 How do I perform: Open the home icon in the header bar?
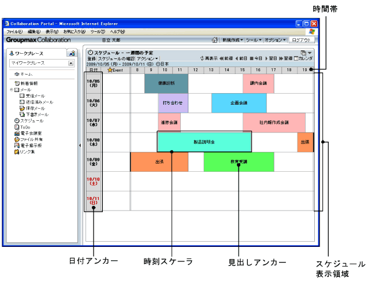pyautogui.click(x=214, y=40)
